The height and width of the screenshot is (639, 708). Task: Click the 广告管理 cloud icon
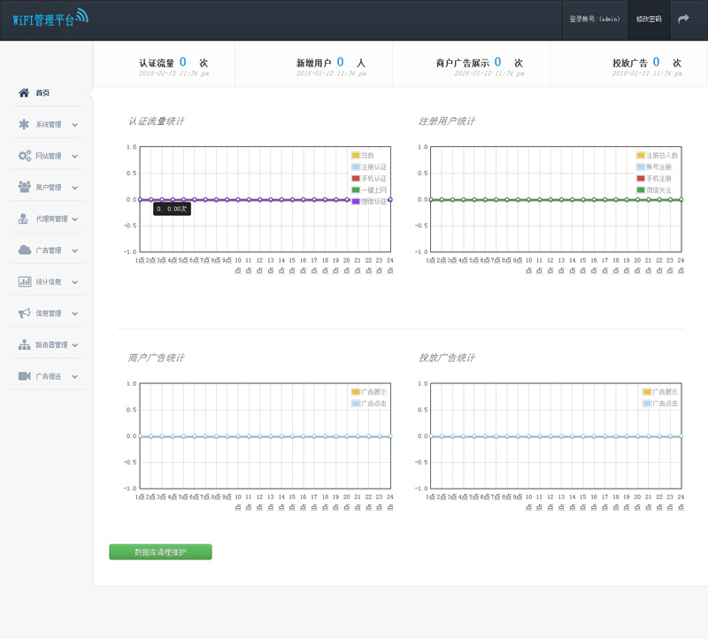25,250
